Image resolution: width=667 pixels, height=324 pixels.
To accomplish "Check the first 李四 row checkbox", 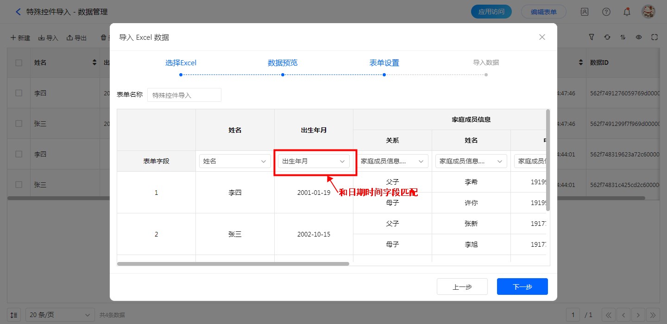I will coord(19,93).
